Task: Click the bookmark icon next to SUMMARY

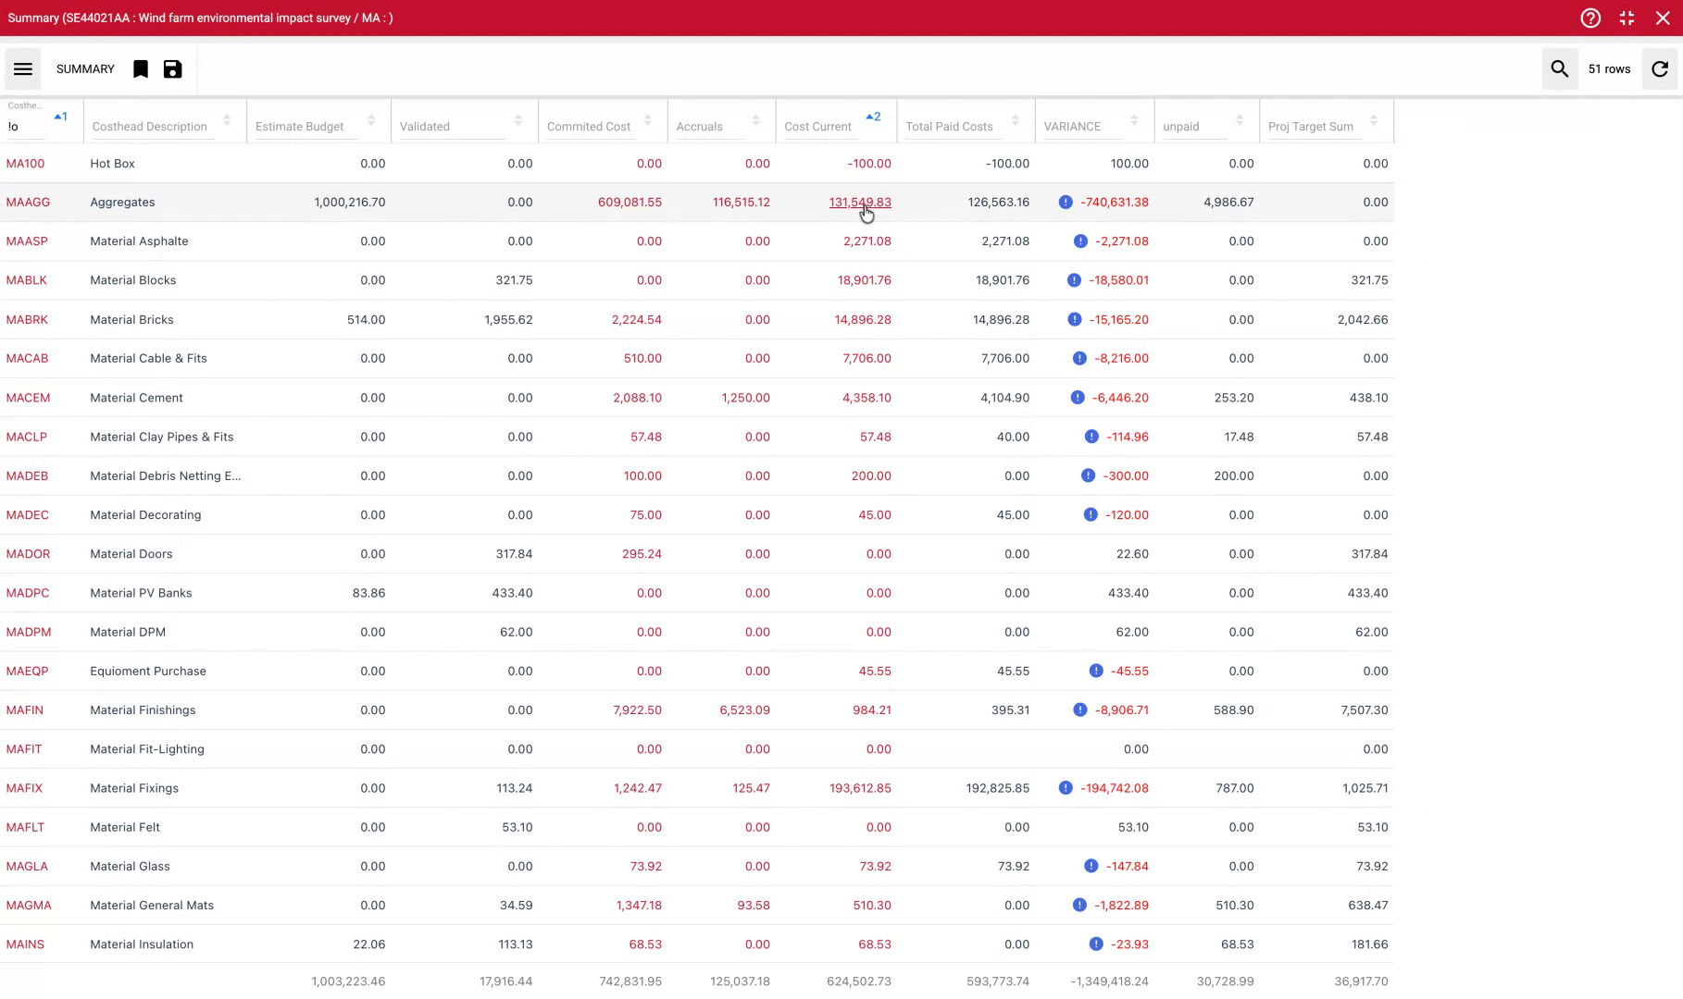Action: tap(141, 69)
